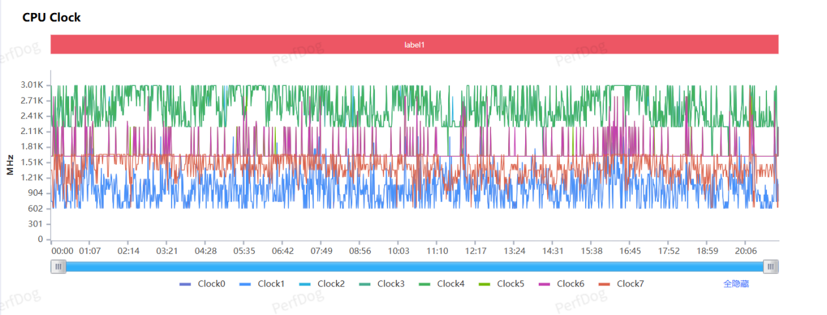Click the MHz y-axis unit label
Screen dimensions: 827x315
10,165
